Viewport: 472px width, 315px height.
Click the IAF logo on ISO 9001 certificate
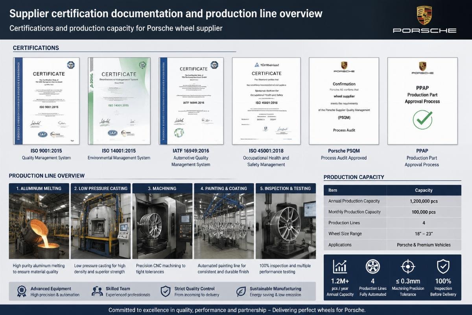click(x=42, y=134)
